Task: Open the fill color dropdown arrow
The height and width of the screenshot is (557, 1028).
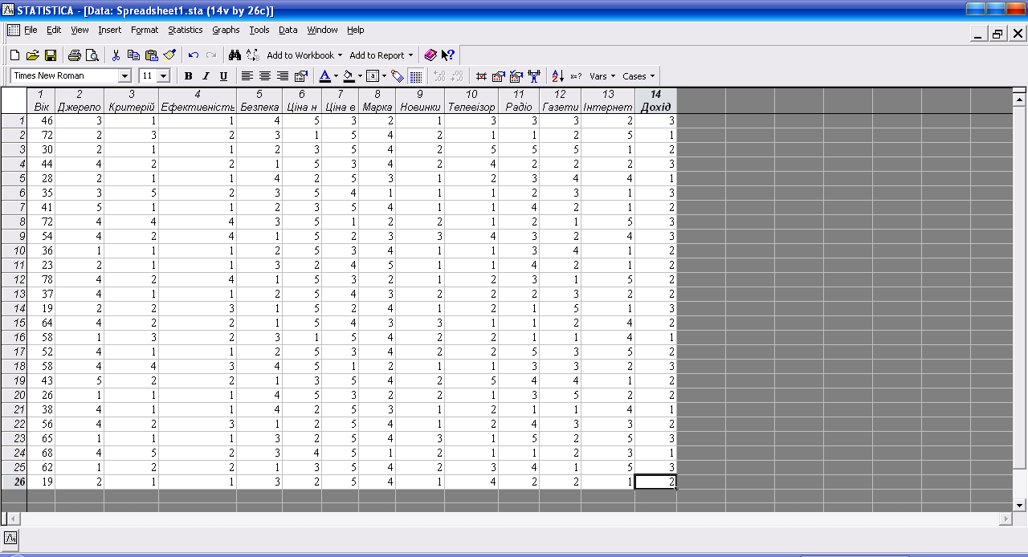Action: coord(360,76)
